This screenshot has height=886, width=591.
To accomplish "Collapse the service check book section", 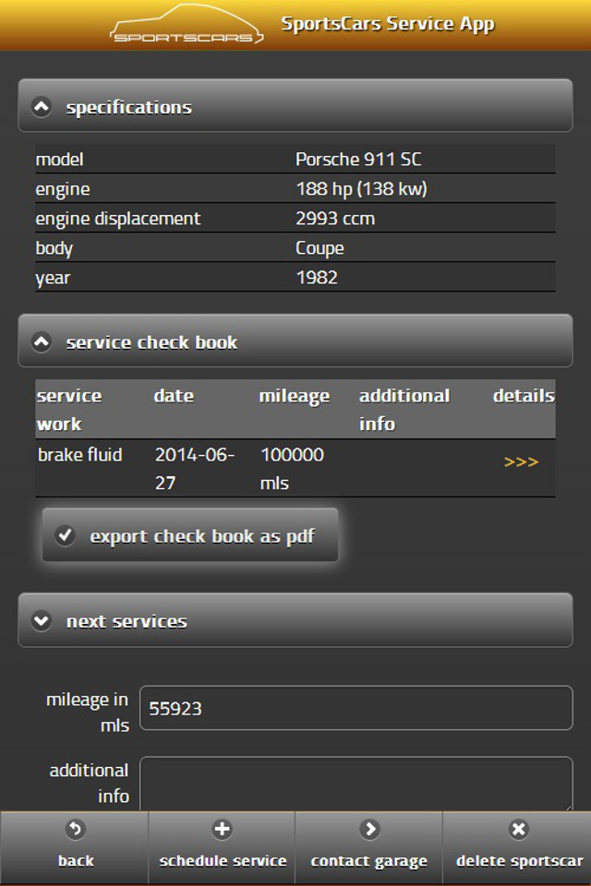I will 295,341.
